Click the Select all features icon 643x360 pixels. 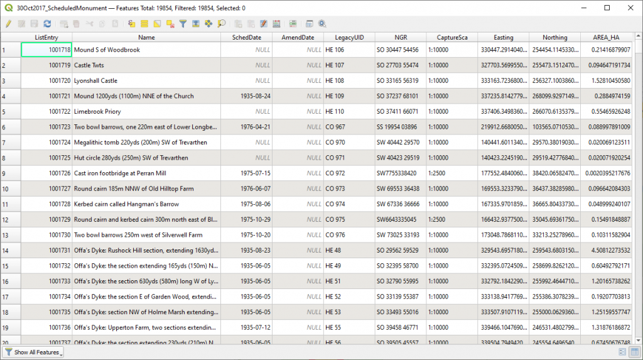tap(144, 24)
